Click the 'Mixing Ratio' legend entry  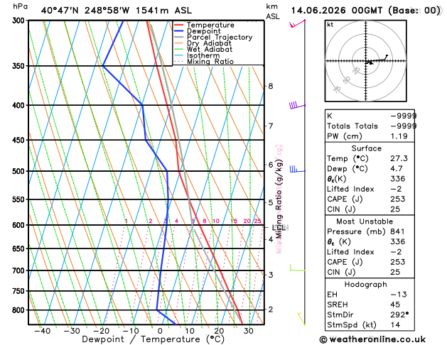coord(210,62)
